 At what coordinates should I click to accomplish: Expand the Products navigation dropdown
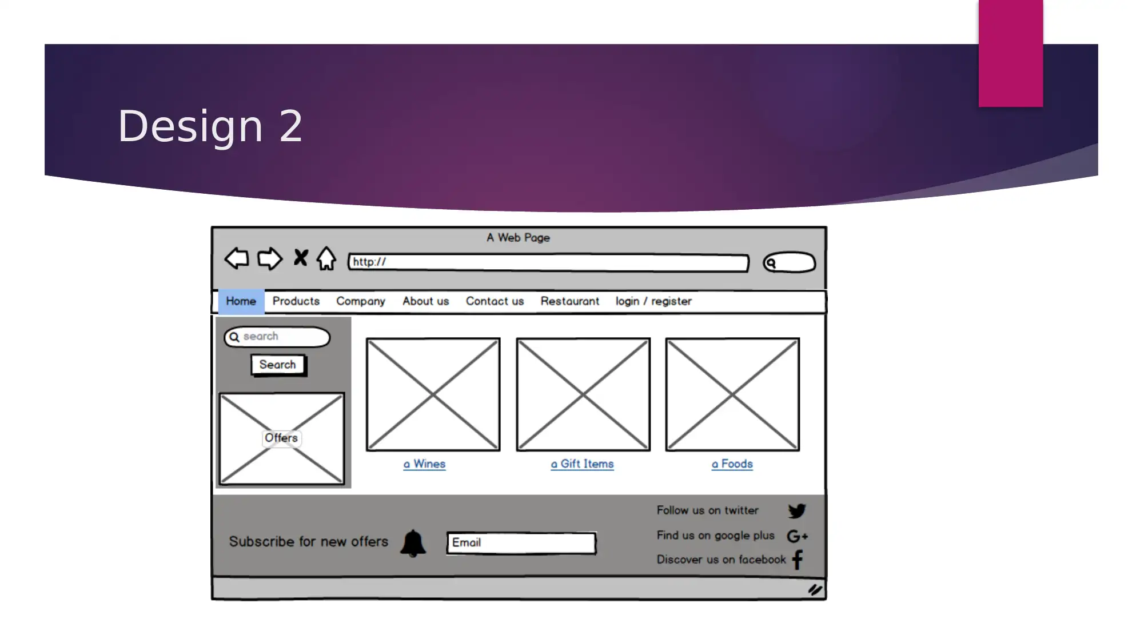[x=296, y=301]
